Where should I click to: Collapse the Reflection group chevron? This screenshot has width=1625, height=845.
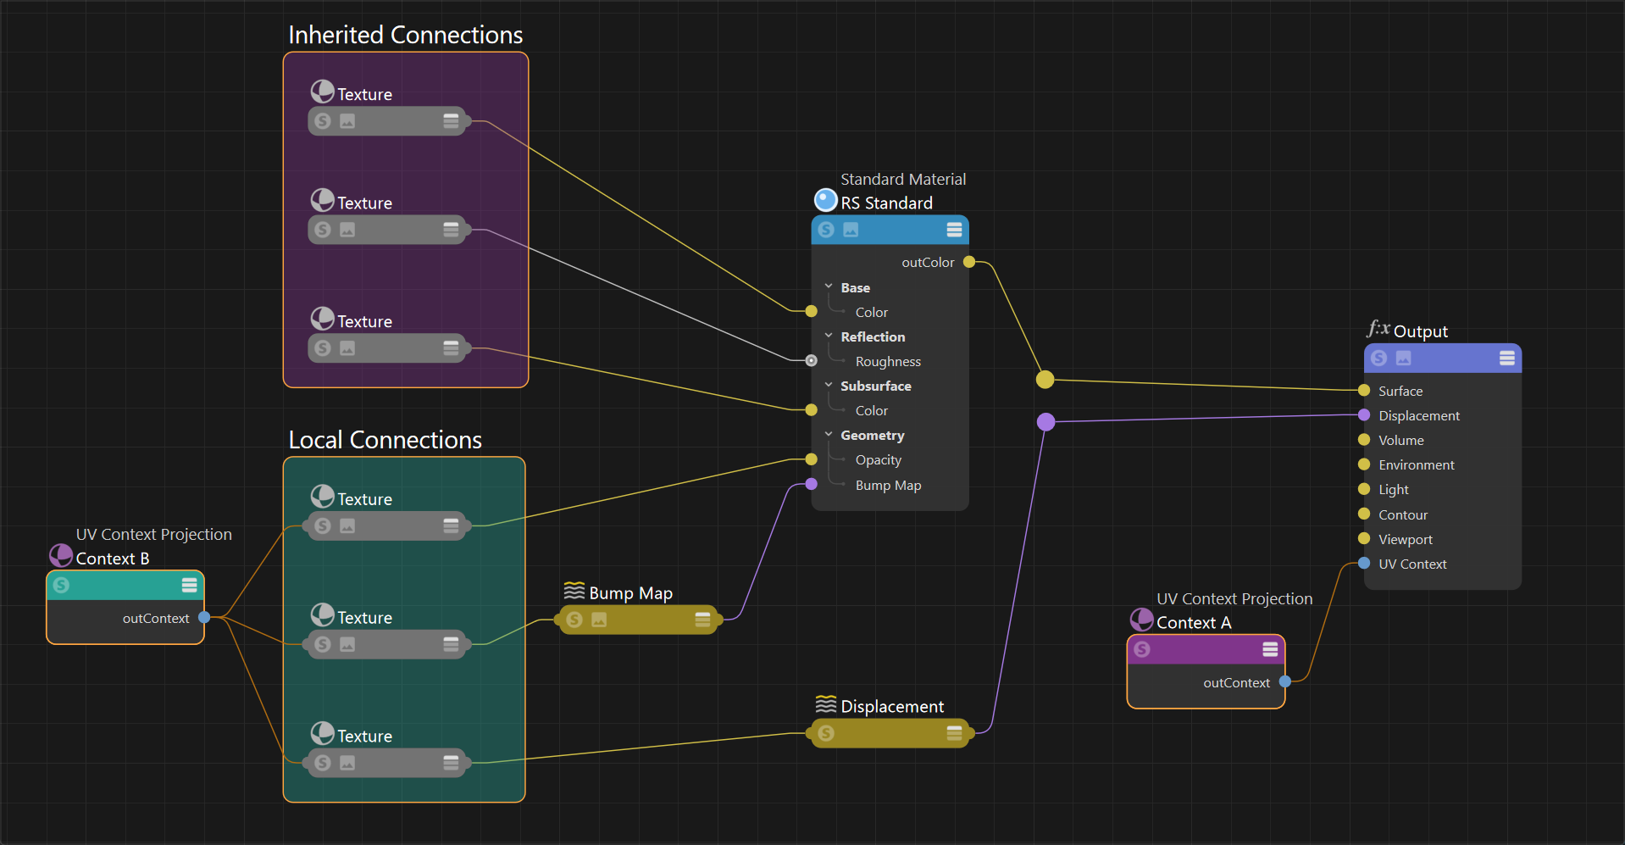tap(829, 336)
